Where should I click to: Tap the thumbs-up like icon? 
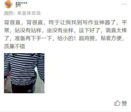pyautogui.click(x=117, y=103)
